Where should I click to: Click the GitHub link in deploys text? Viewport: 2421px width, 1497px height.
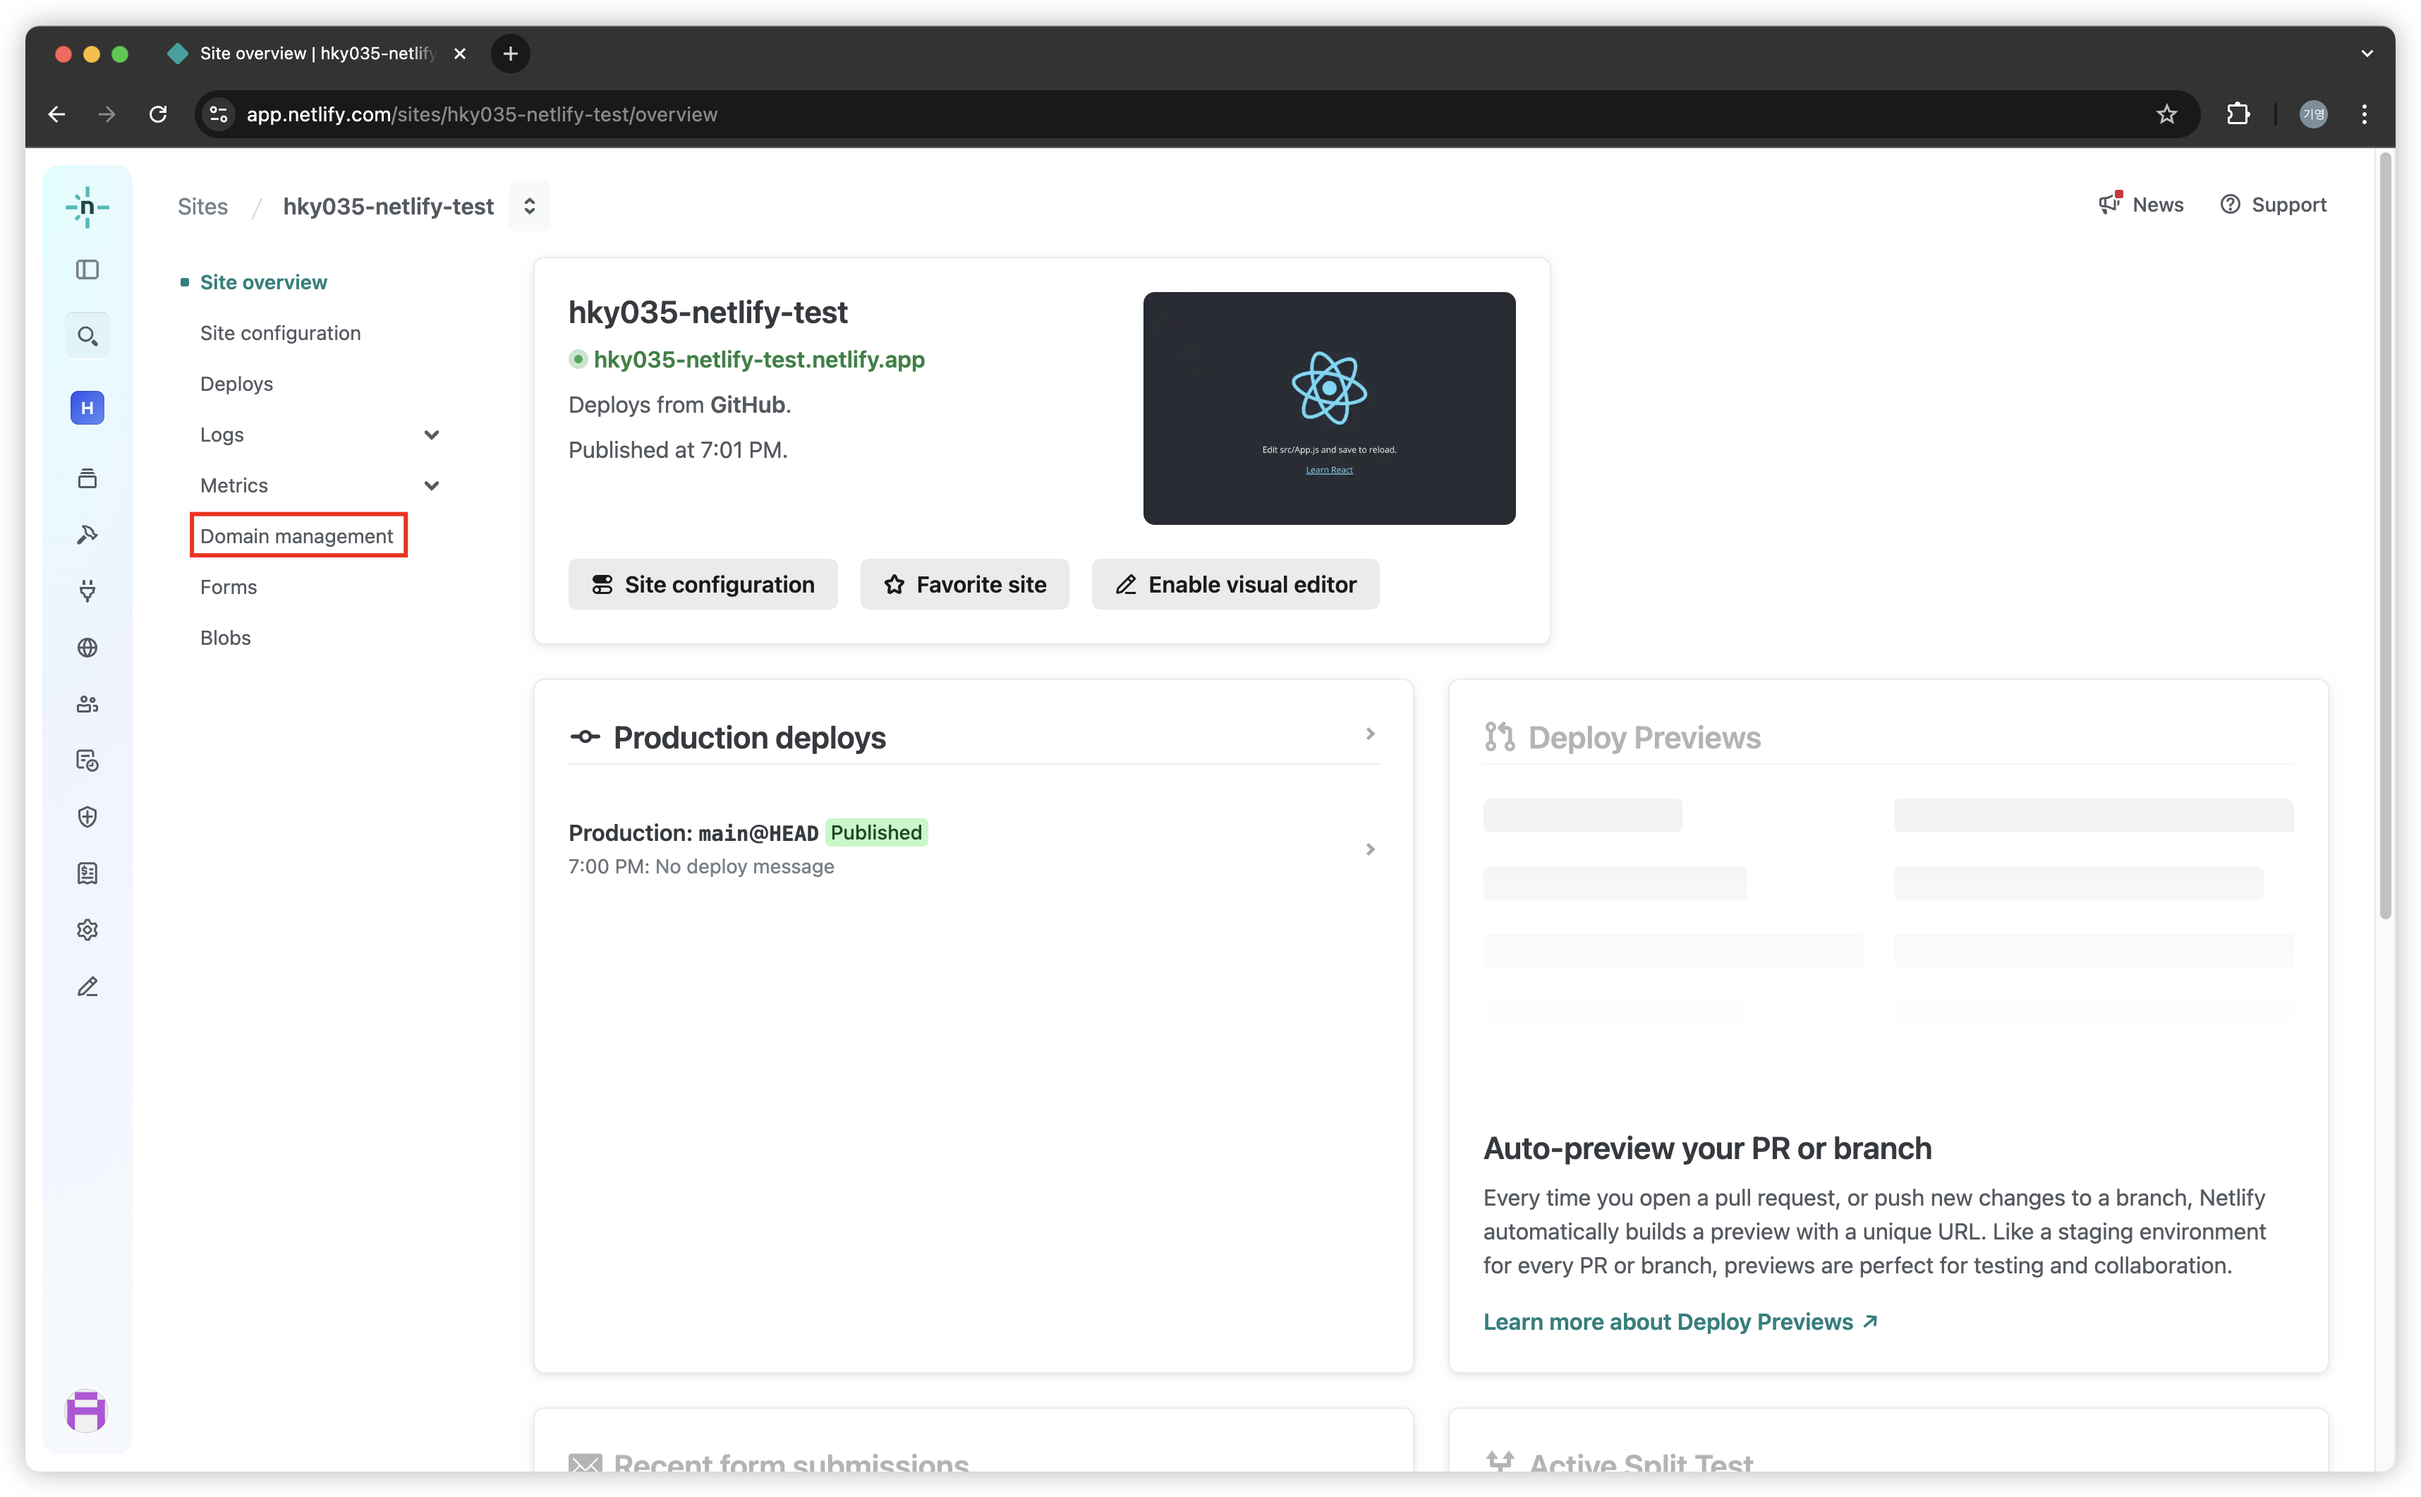point(747,405)
